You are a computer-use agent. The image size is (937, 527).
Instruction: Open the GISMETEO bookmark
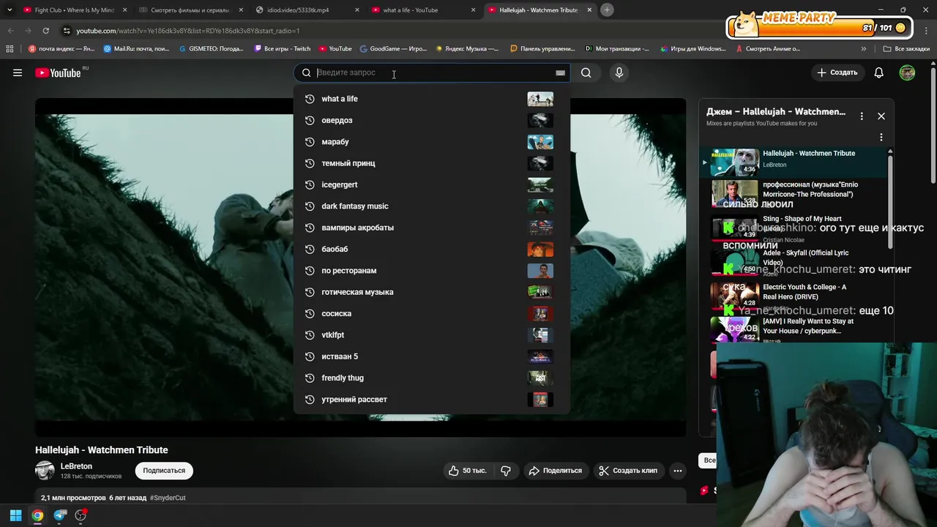[212, 49]
